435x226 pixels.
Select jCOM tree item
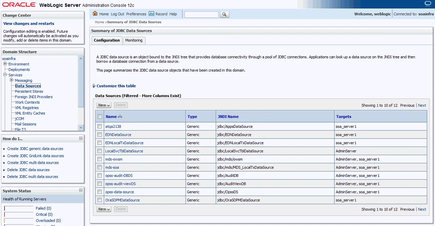coord(19,119)
